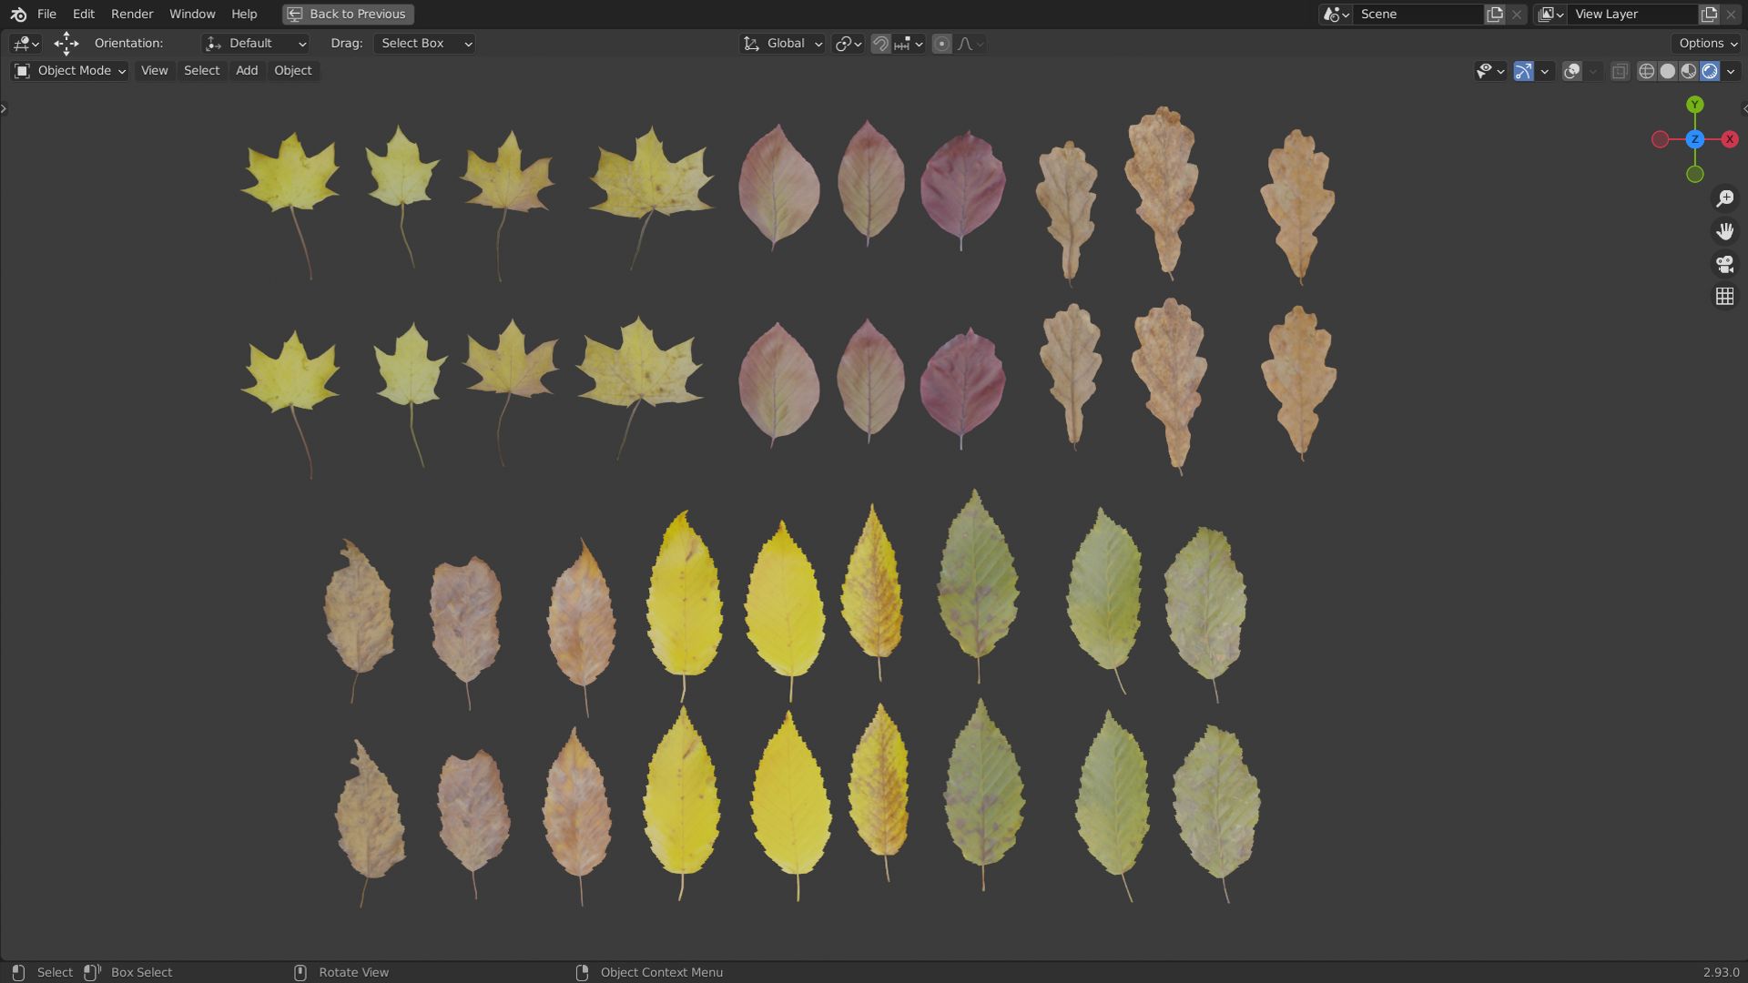Screen dimensions: 1748x983
Task: Click the Back to Previous button
Action: click(348, 14)
